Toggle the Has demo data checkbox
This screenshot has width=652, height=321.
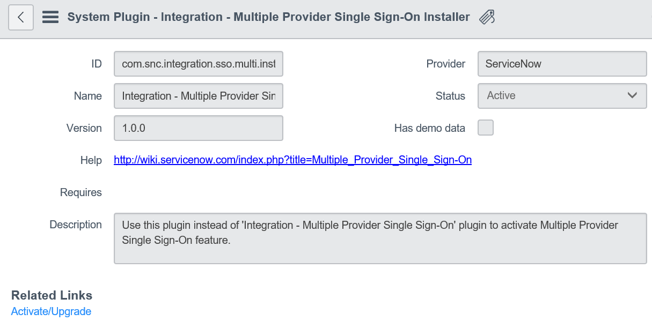click(x=486, y=128)
